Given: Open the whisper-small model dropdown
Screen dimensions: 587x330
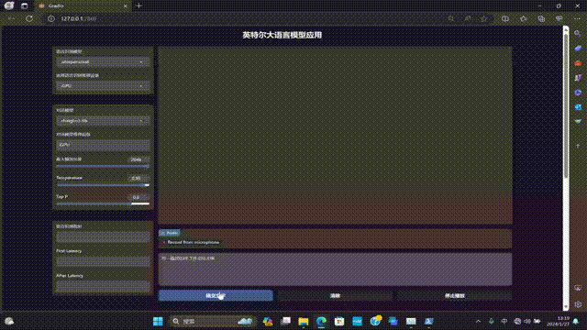Looking at the screenshot, I should click(x=103, y=62).
